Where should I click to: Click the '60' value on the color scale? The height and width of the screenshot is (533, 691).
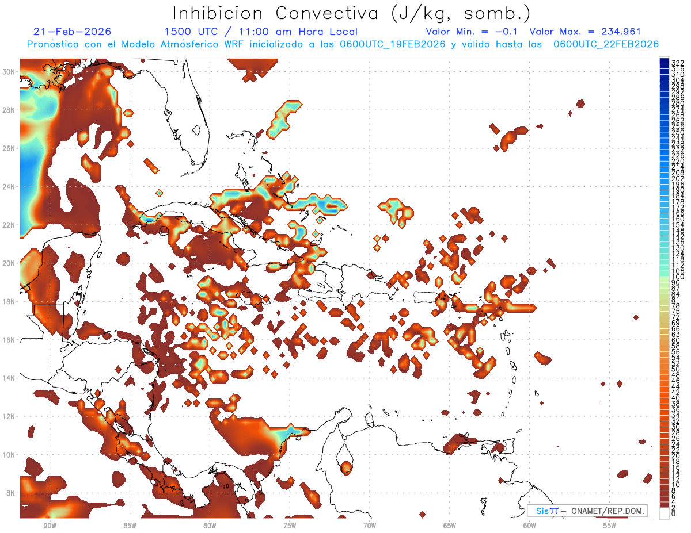click(x=676, y=340)
